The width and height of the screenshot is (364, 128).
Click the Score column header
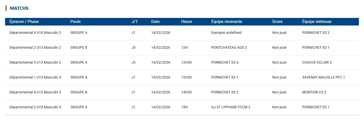(277, 22)
